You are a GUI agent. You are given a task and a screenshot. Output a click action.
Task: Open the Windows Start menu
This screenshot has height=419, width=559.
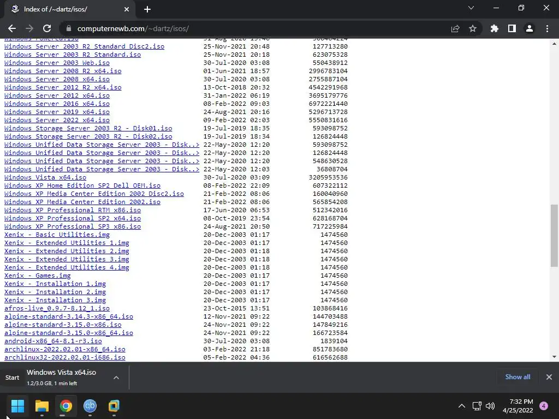[17, 405]
